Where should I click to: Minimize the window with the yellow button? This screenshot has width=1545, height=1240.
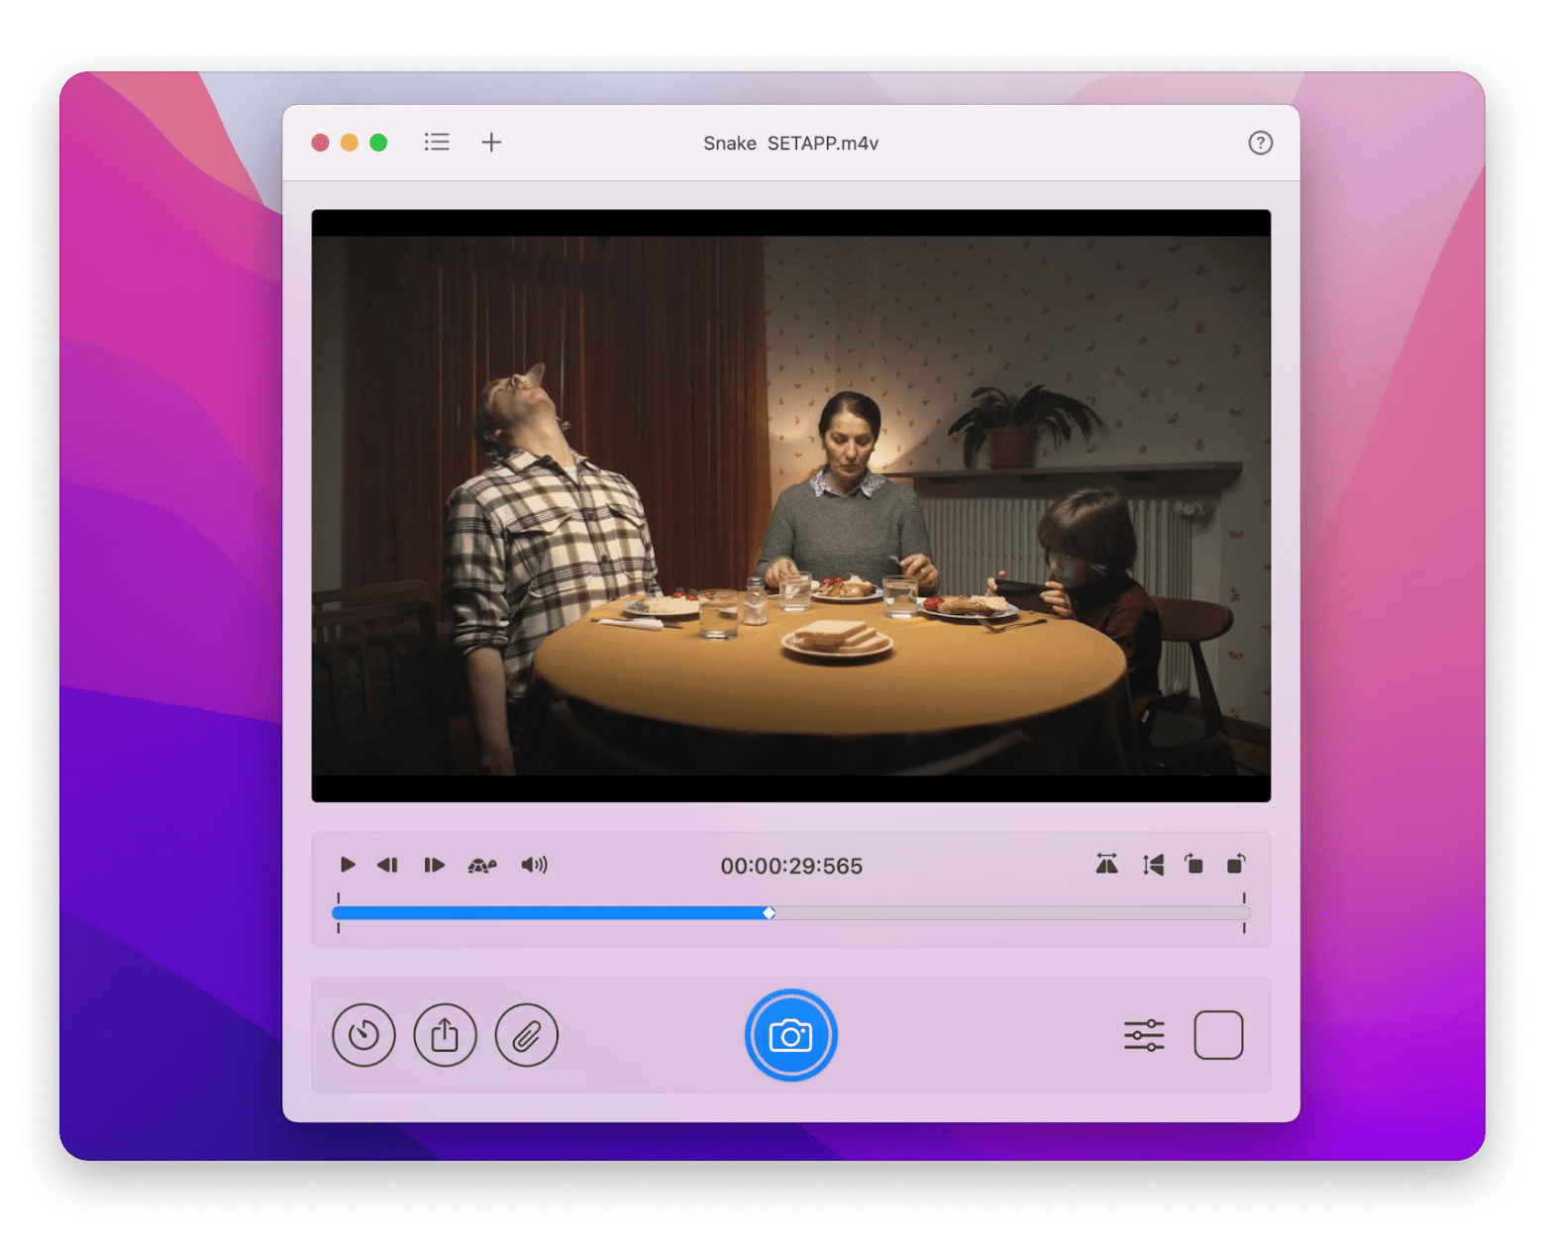(349, 143)
